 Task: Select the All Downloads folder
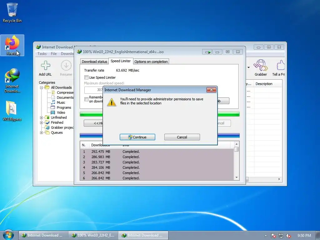click(58, 87)
